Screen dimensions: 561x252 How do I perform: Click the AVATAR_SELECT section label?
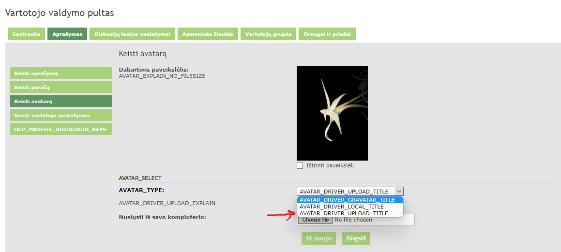pyautogui.click(x=140, y=178)
